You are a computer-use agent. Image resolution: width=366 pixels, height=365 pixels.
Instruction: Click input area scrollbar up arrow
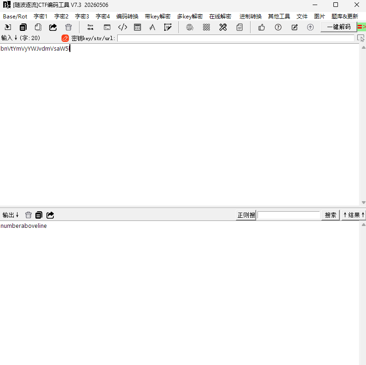pos(363,47)
